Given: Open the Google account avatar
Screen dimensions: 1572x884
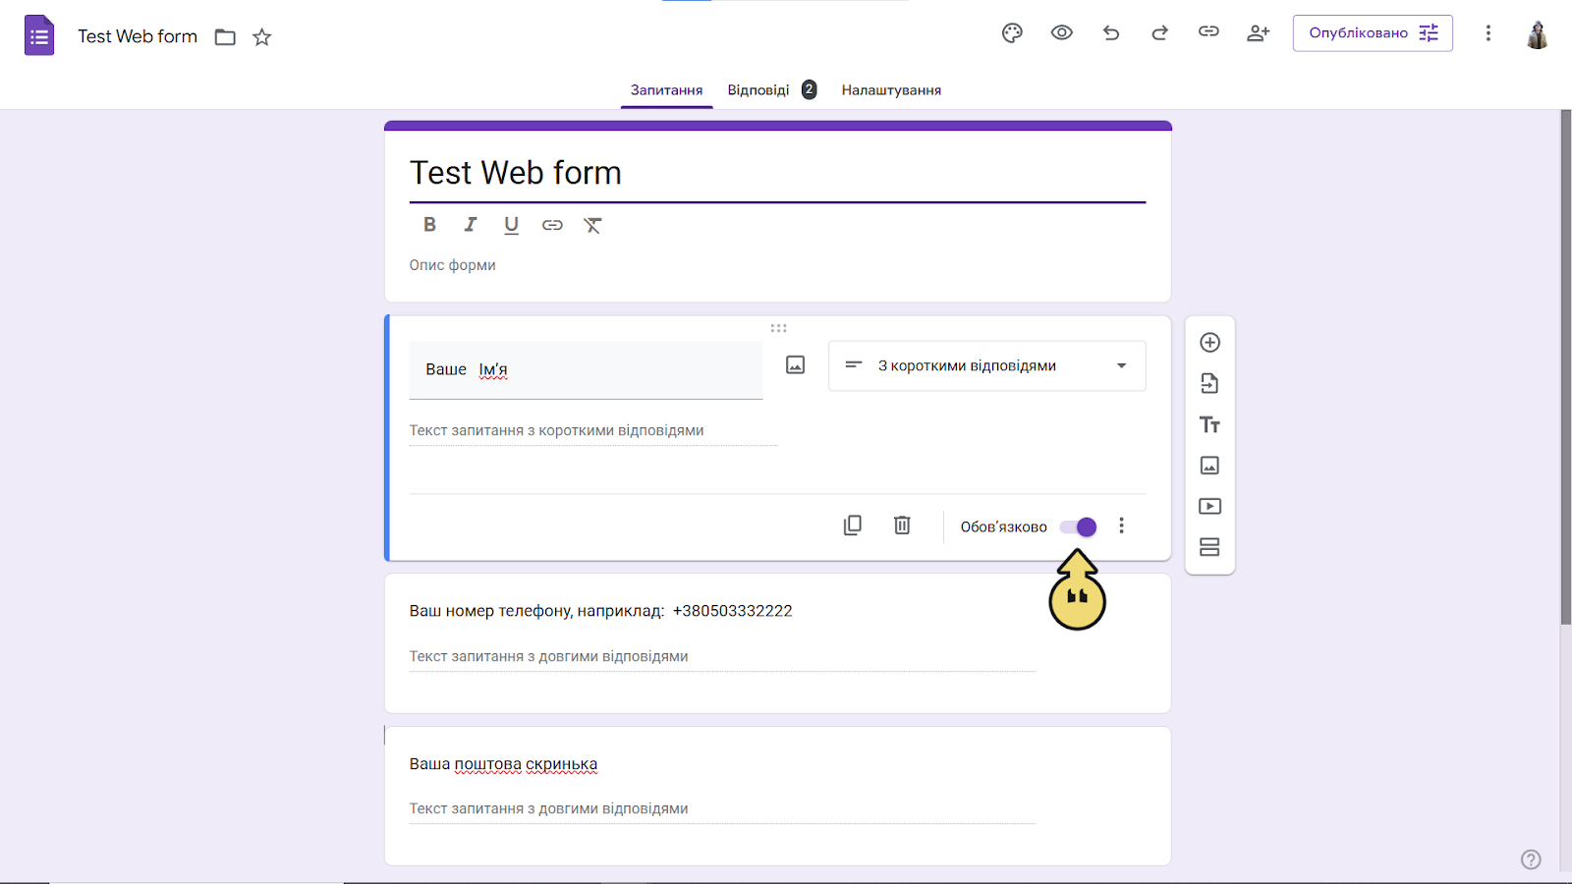Looking at the screenshot, I should (1538, 34).
